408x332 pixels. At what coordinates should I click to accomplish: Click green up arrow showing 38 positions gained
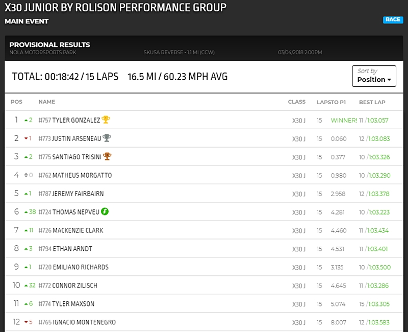(x=26, y=212)
